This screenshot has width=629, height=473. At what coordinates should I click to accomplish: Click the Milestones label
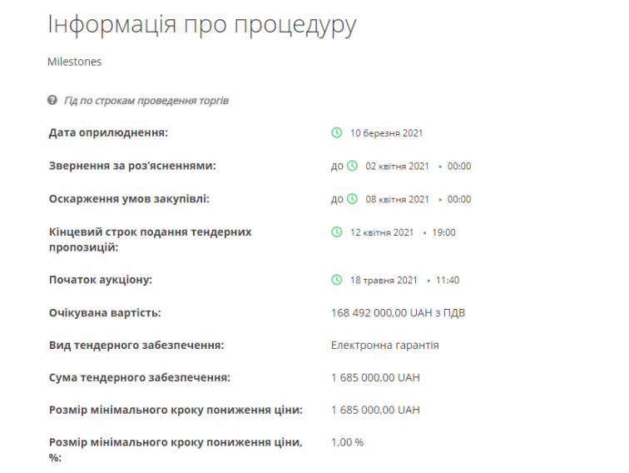pos(75,62)
